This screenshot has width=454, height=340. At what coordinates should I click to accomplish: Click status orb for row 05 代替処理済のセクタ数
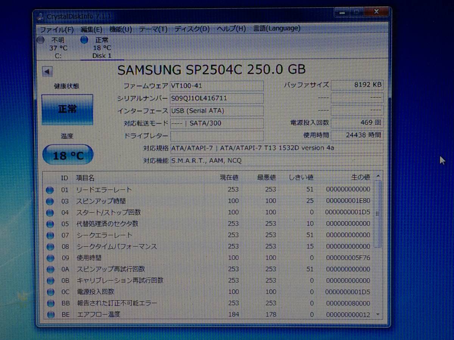[50, 224]
